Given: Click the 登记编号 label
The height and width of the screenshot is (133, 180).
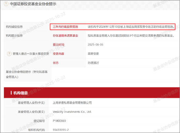Looking at the screenshot, I should pos(39,121).
